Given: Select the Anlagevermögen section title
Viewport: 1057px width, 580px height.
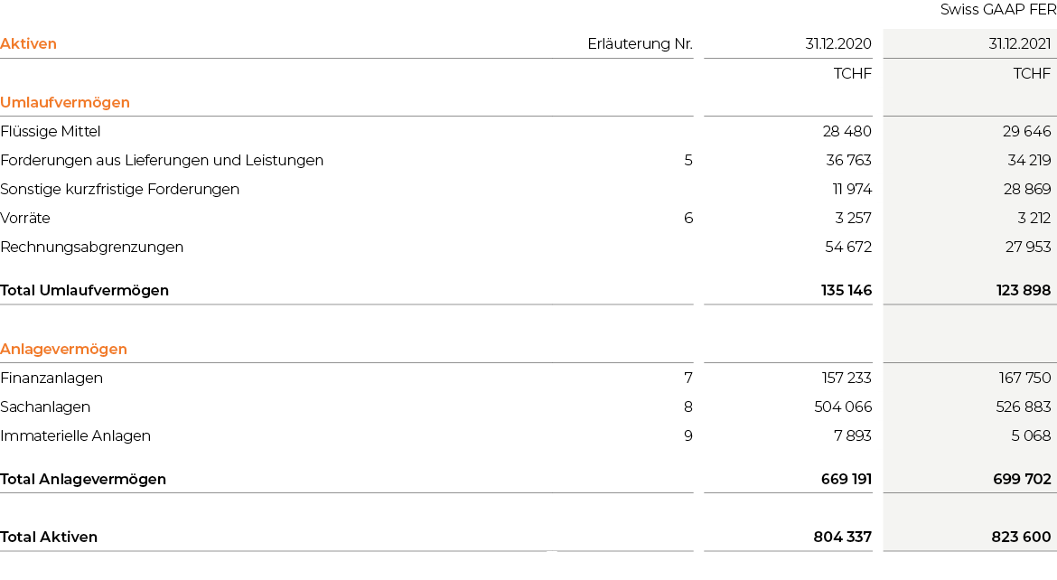Looking at the screenshot, I should [x=63, y=350].
